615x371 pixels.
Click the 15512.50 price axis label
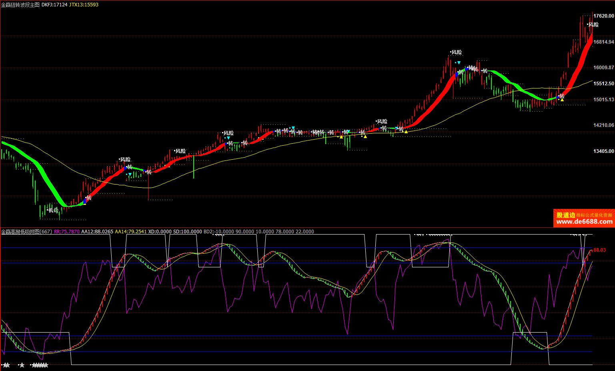603,84
